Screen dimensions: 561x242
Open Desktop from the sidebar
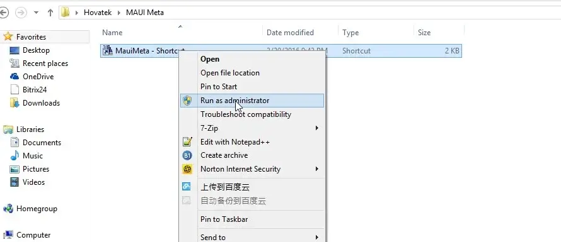(x=36, y=50)
